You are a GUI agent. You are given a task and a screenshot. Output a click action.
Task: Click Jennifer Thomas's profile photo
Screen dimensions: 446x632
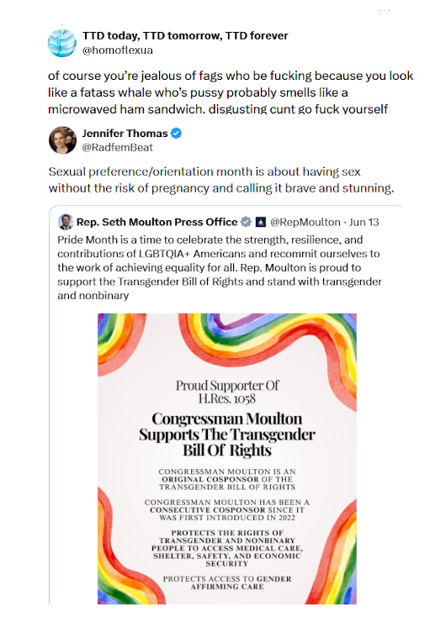point(62,140)
